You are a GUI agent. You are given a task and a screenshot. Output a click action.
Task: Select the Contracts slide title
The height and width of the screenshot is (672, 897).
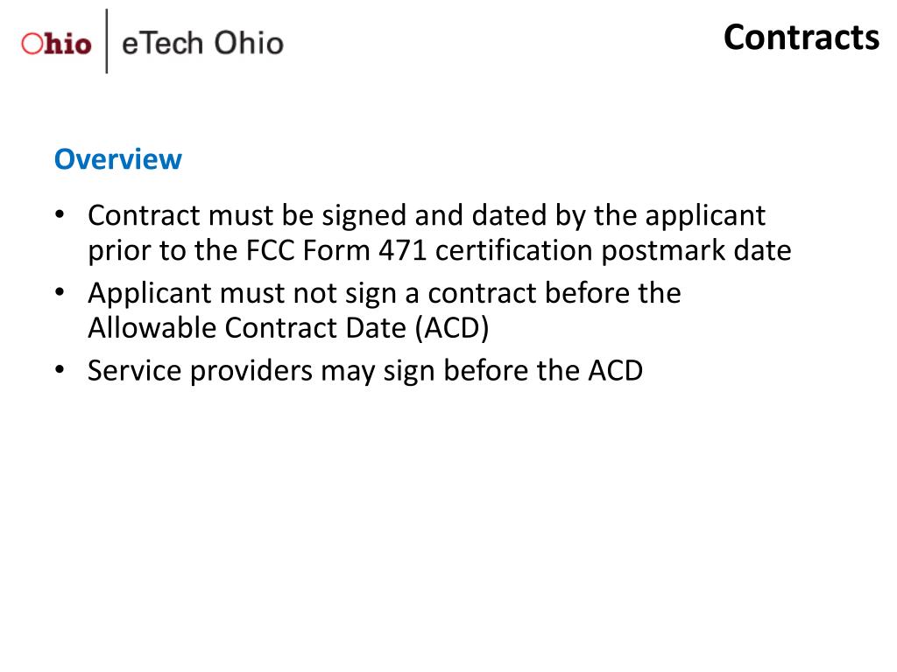[801, 38]
